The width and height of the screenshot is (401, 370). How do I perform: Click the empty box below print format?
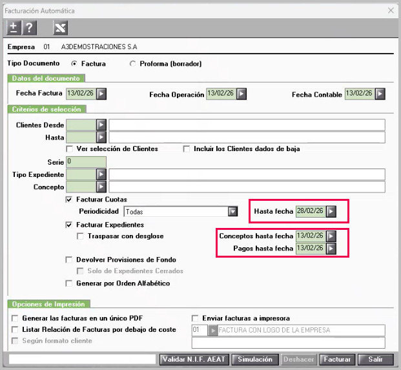(x=289, y=343)
